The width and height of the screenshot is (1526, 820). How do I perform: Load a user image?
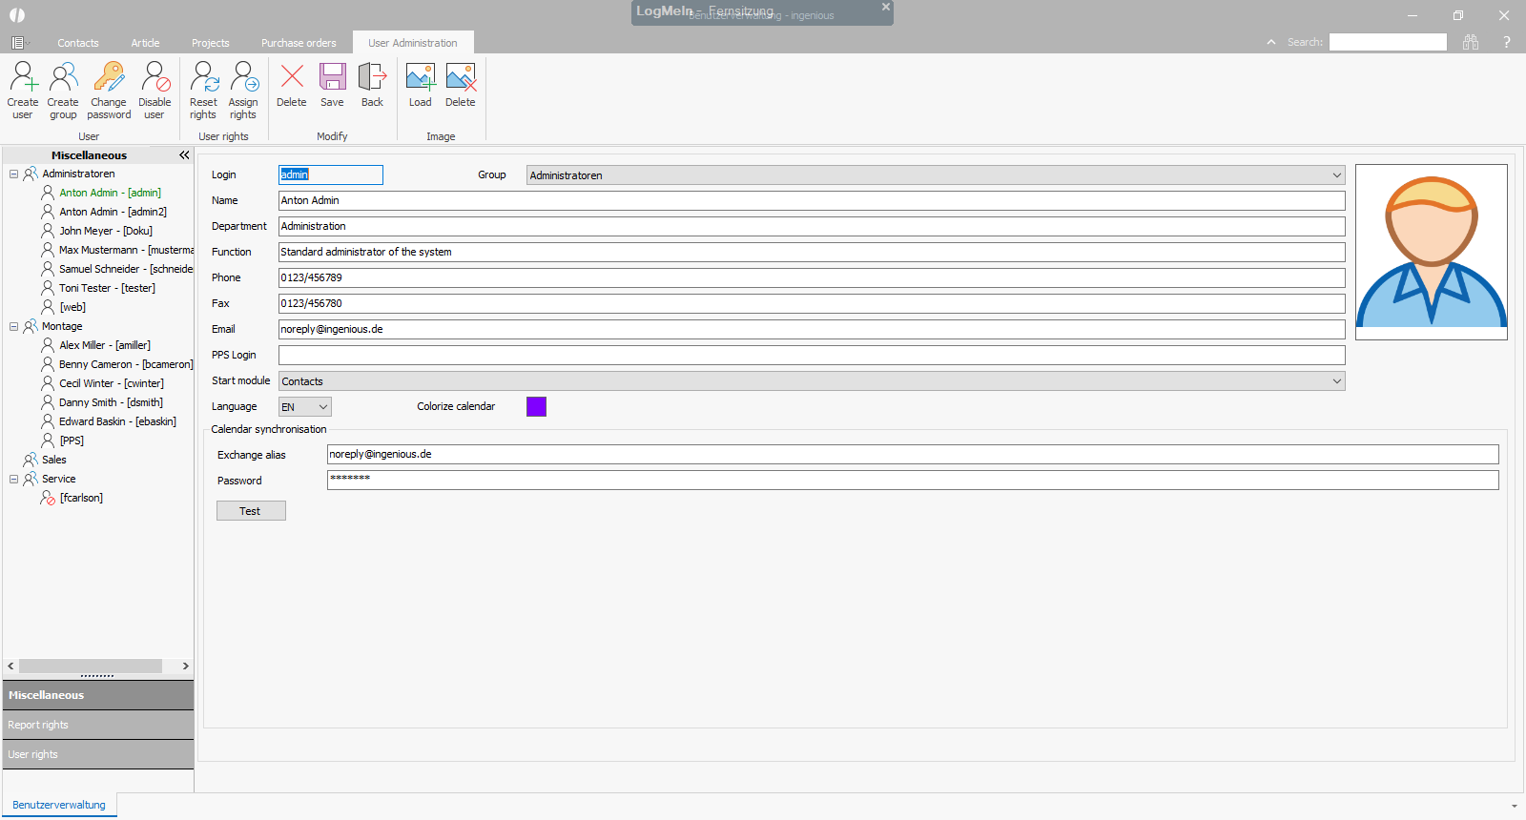pos(420,78)
